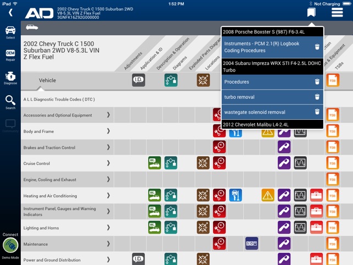Viewport: 353px width, 265px height.
Task: Tap the vehicle title in the header
Action: point(95,13)
